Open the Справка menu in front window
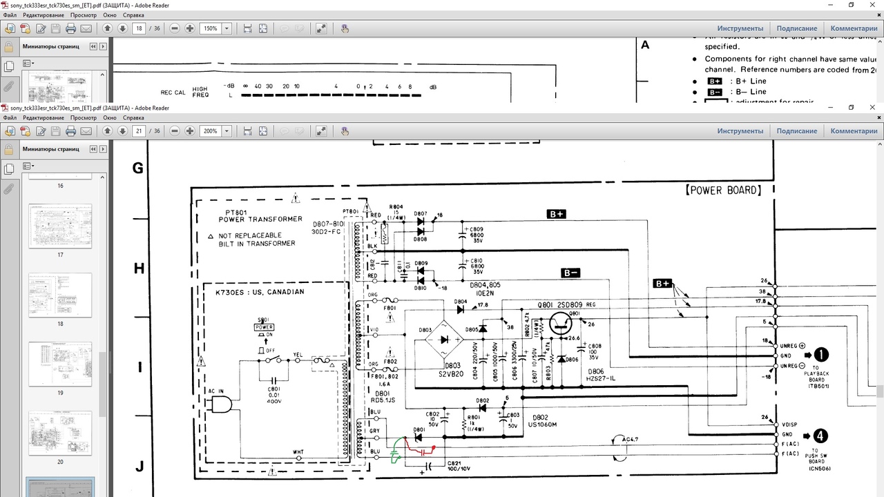 pos(133,117)
